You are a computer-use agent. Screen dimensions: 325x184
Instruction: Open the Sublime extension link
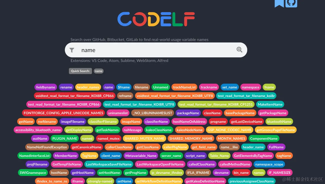point(128,61)
